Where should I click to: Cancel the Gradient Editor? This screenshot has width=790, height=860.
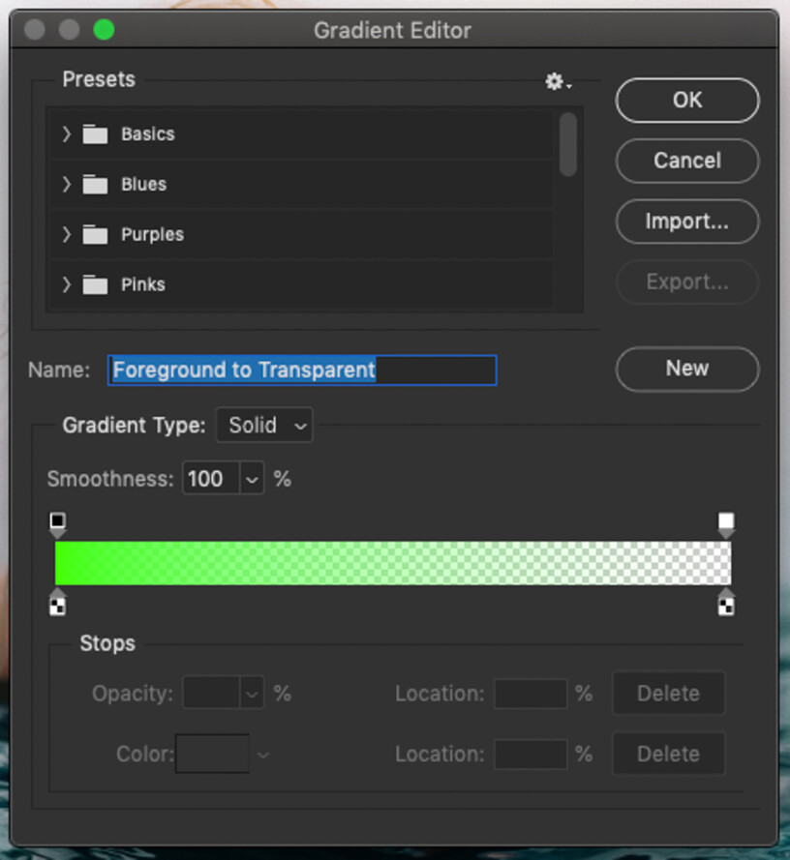point(686,161)
